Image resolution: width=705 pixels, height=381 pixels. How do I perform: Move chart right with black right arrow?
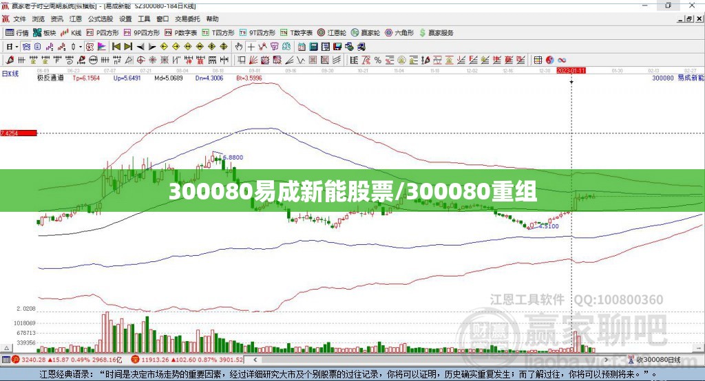152,47
